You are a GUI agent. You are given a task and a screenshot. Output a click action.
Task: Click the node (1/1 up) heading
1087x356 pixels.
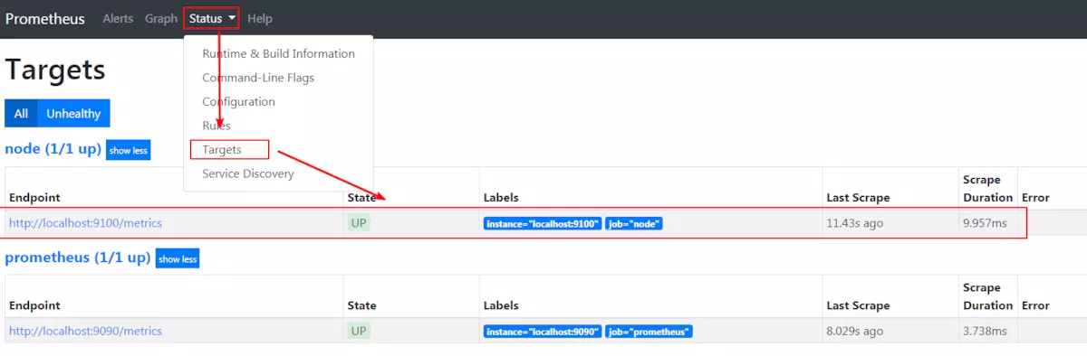(x=53, y=149)
